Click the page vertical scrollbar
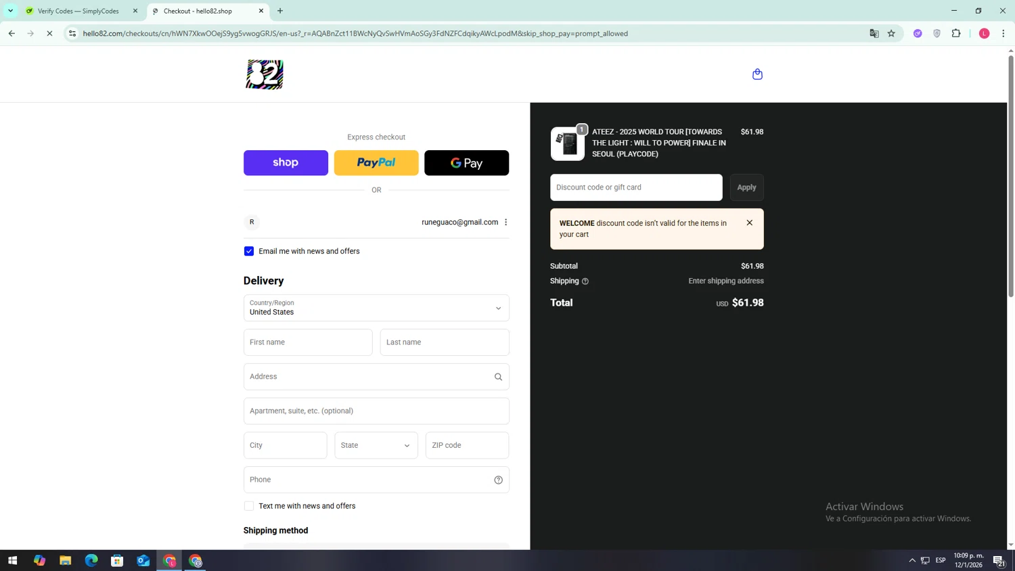1015x571 pixels. tap(1011, 176)
